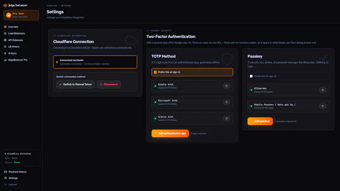Click the LB History clock icon
The height and width of the screenshot is (191, 340).
[5, 47]
